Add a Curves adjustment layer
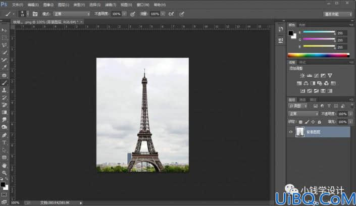Viewport: 356px width, 206px height. 316,76
